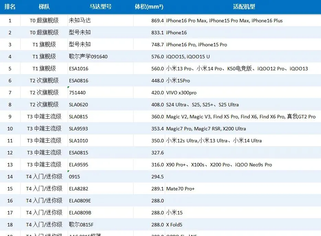Click the motor model ESA0816
The height and width of the screenshot is (236, 321).
(x=79, y=81)
